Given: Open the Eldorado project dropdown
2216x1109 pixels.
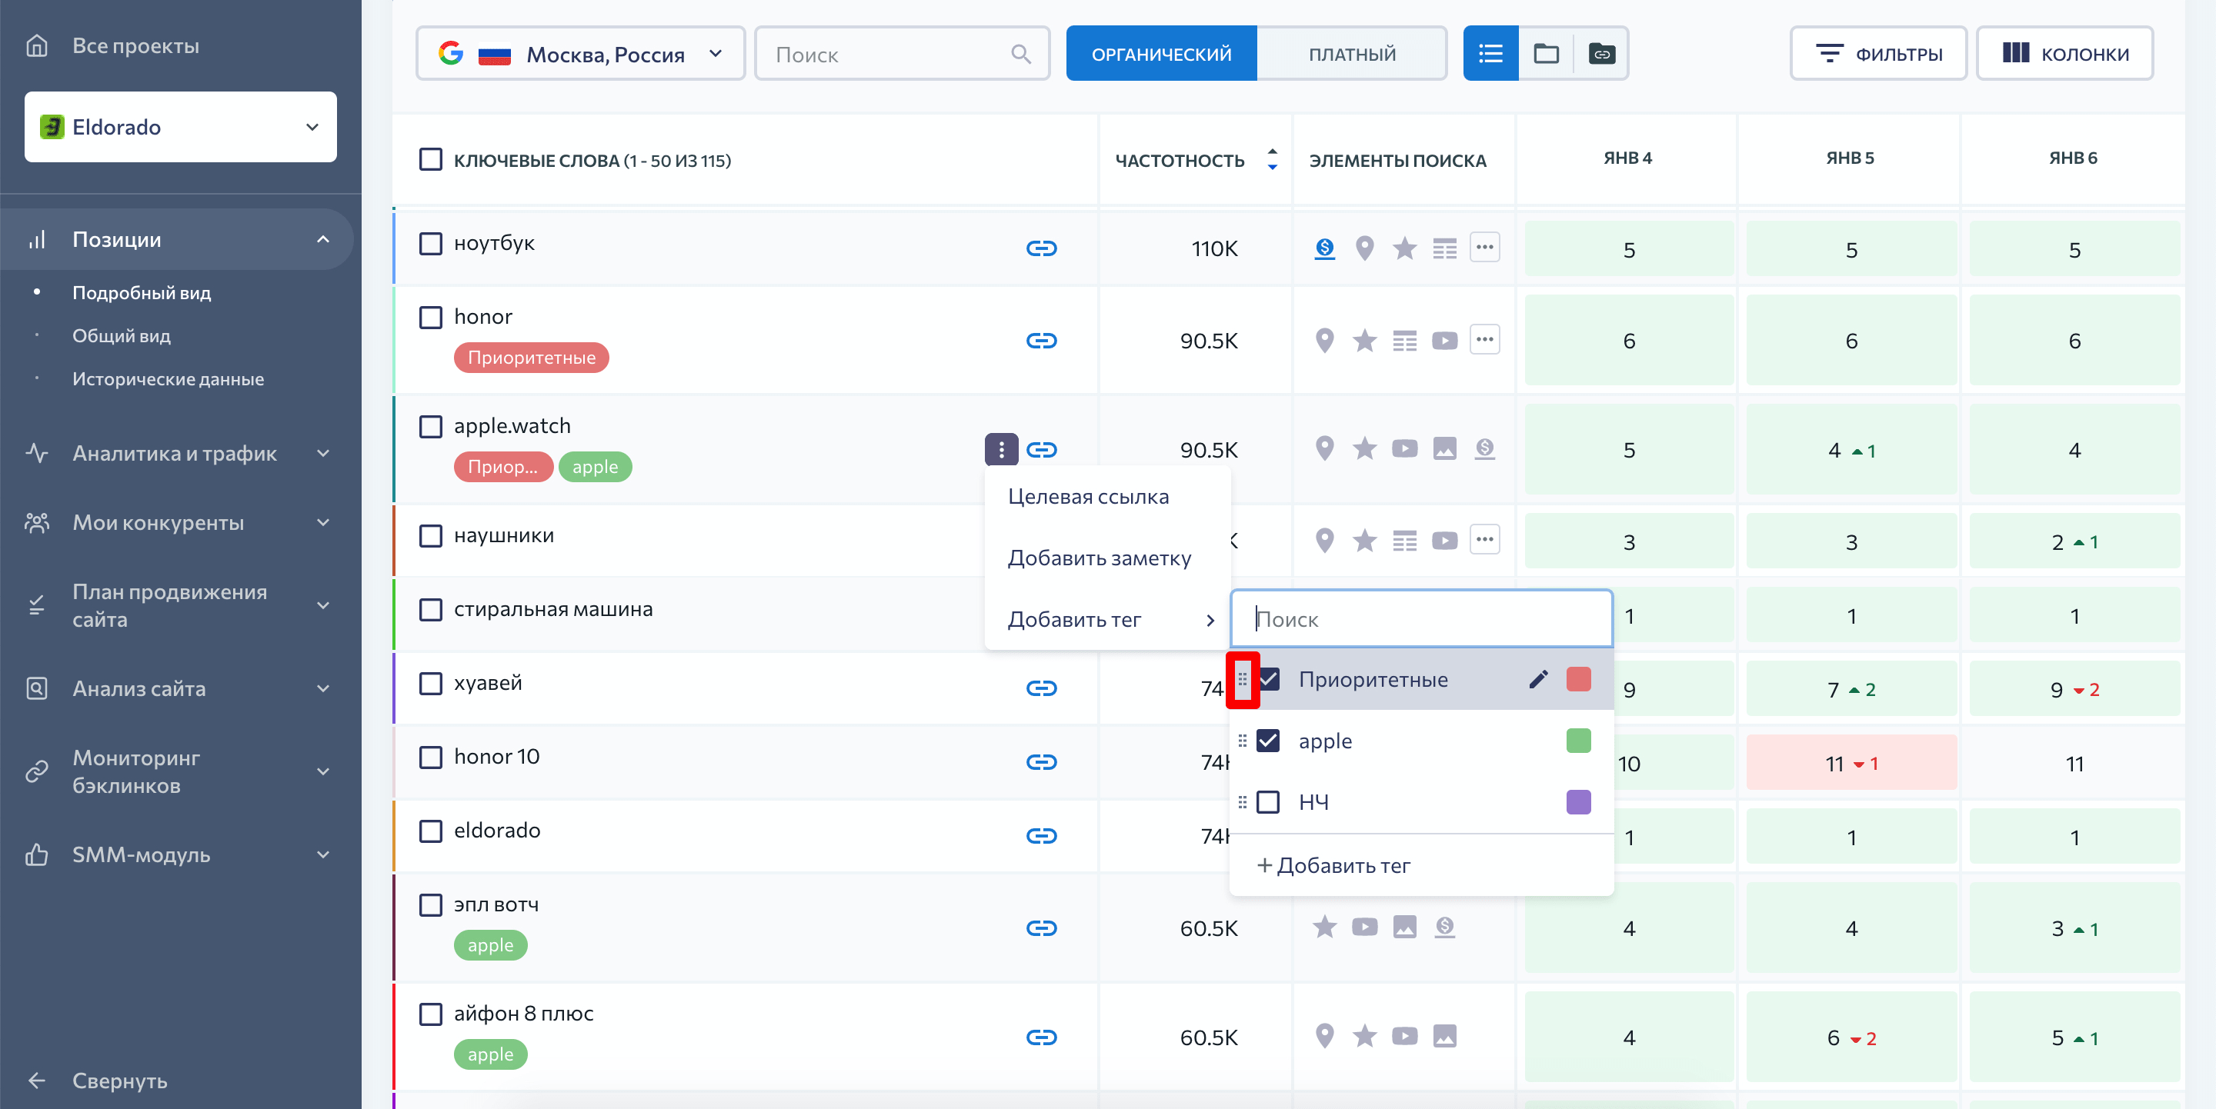Looking at the screenshot, I should pyautogui.click(x=181, y=127).
